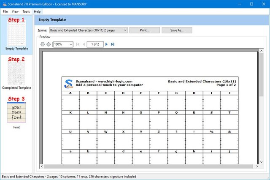
Task: Open the File menu
Action: coord(5,11)
